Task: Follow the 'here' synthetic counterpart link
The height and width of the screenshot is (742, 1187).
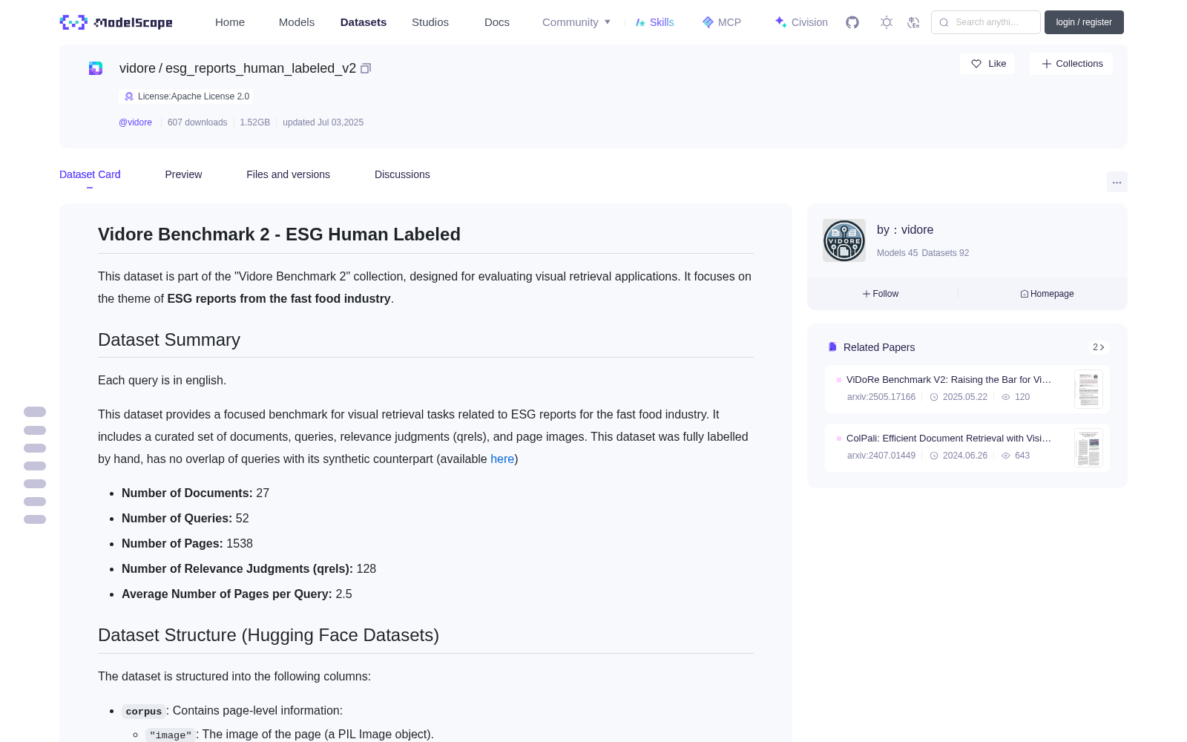Action: (502, 459)
